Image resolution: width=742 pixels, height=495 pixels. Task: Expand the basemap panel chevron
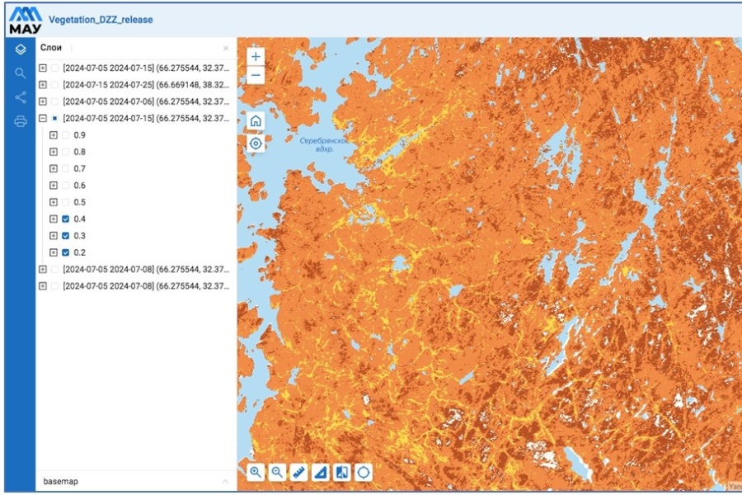coord(224,480)
